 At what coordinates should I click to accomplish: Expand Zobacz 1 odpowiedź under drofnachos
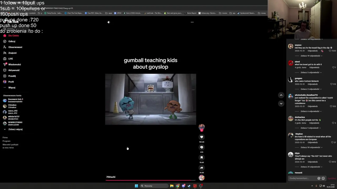(311, 128)
